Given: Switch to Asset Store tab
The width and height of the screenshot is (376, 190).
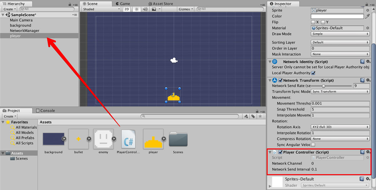Looking at the screenshot, I should (x=160, y=4).
